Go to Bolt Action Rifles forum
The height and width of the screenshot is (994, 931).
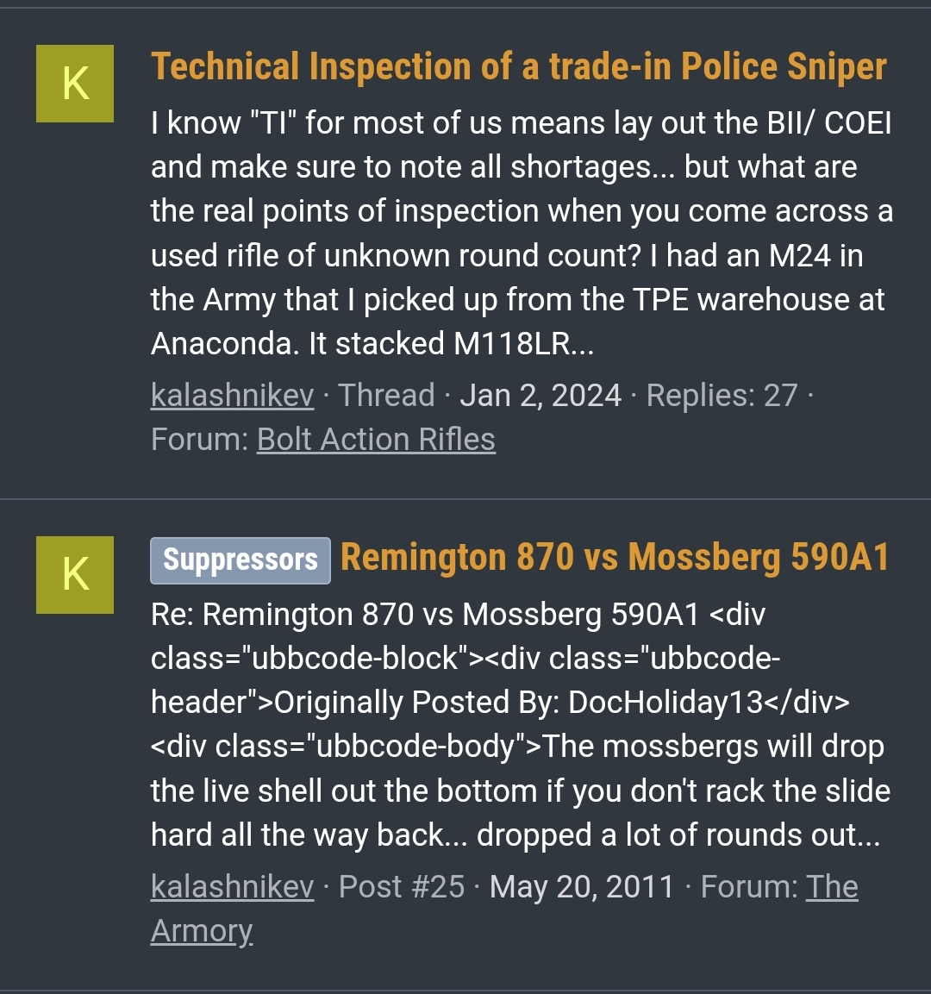point(376,440)
